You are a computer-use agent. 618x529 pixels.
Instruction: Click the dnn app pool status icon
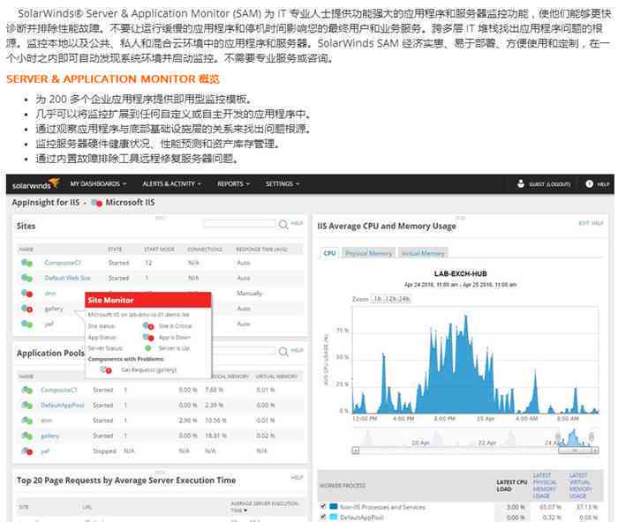pos(26,421)
